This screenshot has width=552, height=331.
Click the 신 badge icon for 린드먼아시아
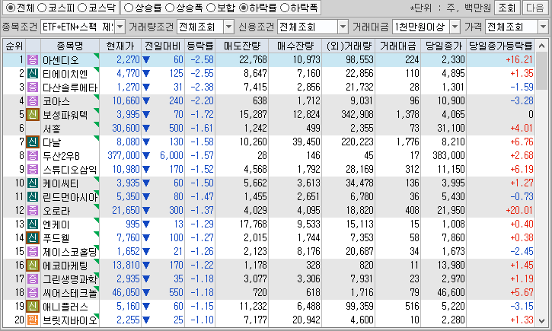[x=33, y=196]
